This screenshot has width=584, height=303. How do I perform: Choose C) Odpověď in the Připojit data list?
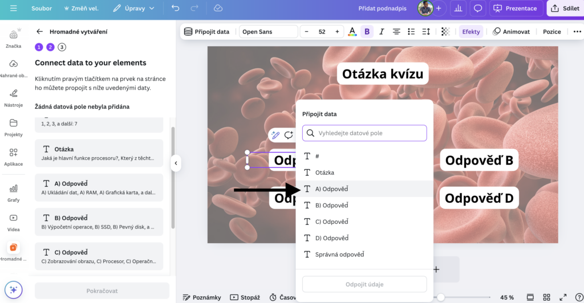click(x=364, y=222)
